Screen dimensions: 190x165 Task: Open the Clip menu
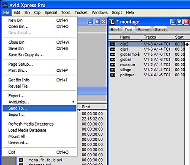37,12
